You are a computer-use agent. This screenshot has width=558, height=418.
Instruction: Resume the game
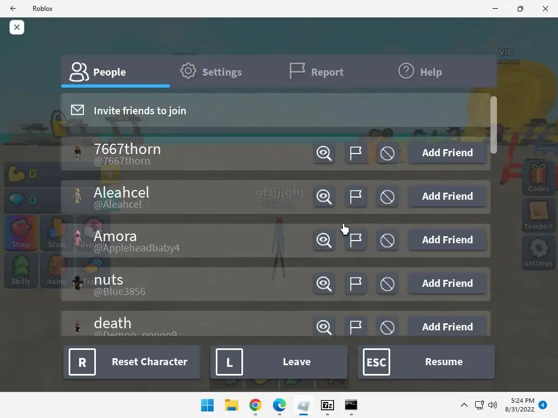426,362
